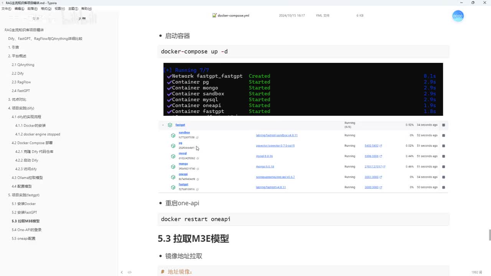This screenshot has height=276, width=491.
Task: Click the 5.3 拉取M3E模型 heading in document
Action: [193, 238]
